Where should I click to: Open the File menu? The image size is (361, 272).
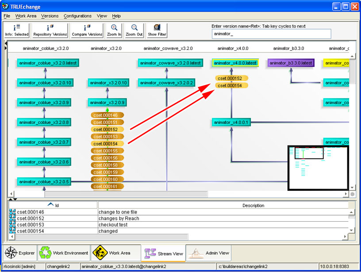click(7, 16)
